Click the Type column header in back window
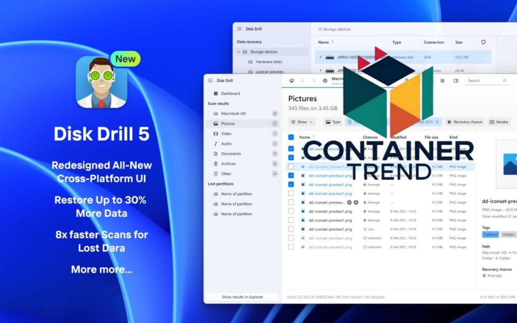 pyautogui.click(x=397, y=42)
